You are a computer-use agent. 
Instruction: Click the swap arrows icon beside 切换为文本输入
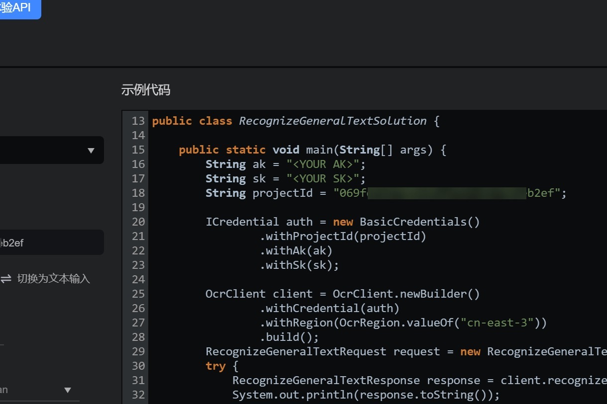tap(5, 279)
